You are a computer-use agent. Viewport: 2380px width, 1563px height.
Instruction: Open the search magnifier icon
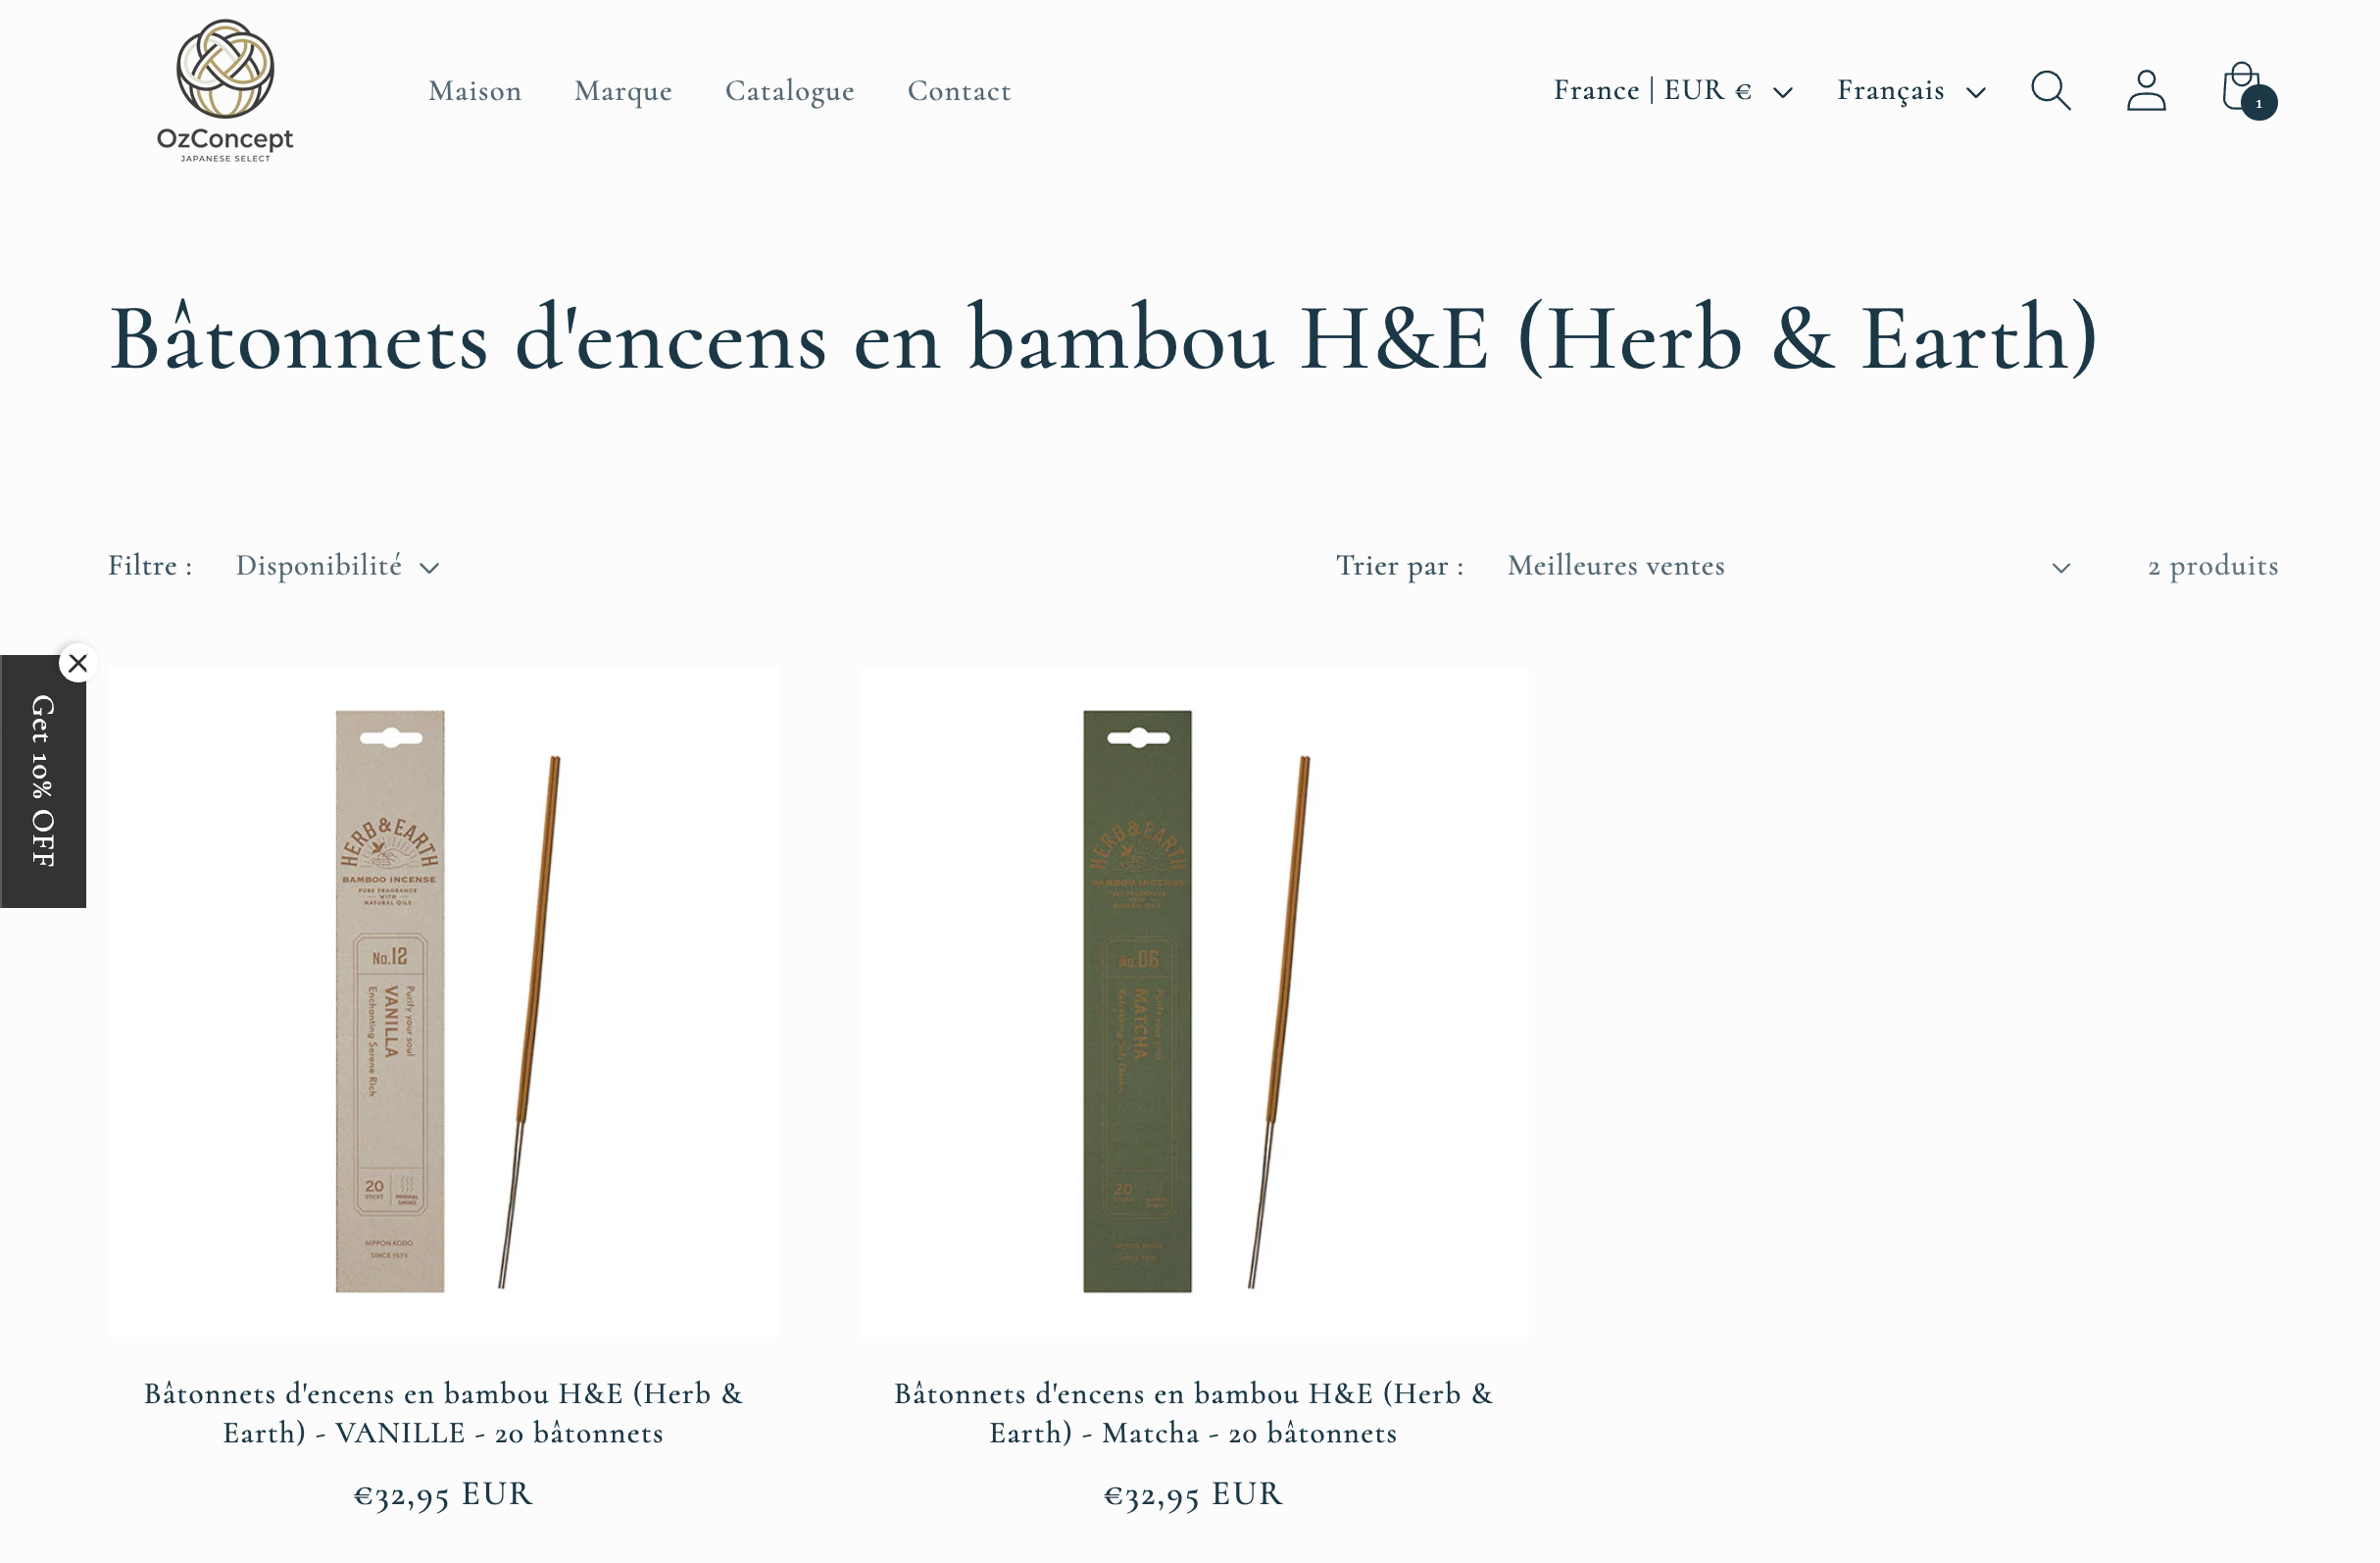[x=2050, y=90]
